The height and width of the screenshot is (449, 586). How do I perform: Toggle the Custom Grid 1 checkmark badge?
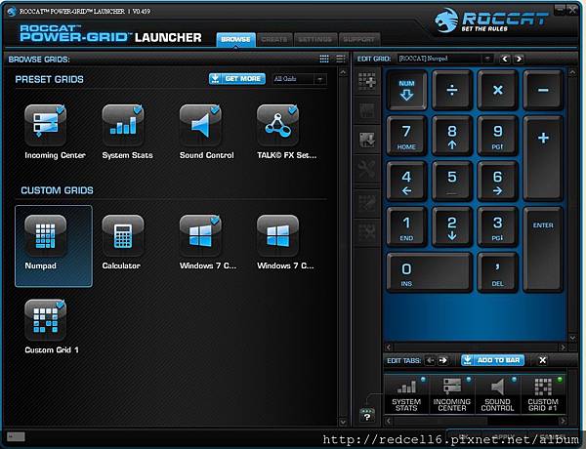[61, 305]
